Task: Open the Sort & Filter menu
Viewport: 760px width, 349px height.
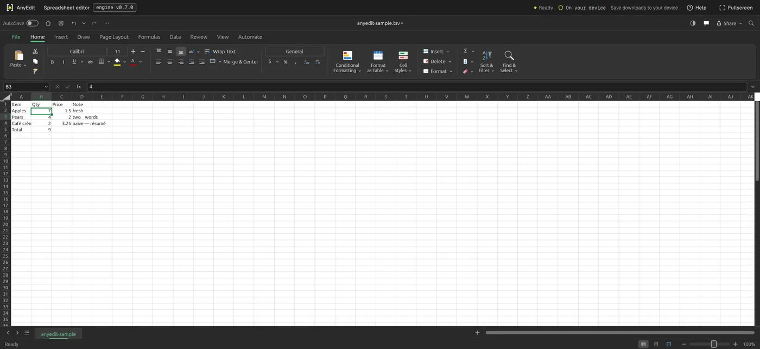Action: pyautogui.click(x=486, y=62)
